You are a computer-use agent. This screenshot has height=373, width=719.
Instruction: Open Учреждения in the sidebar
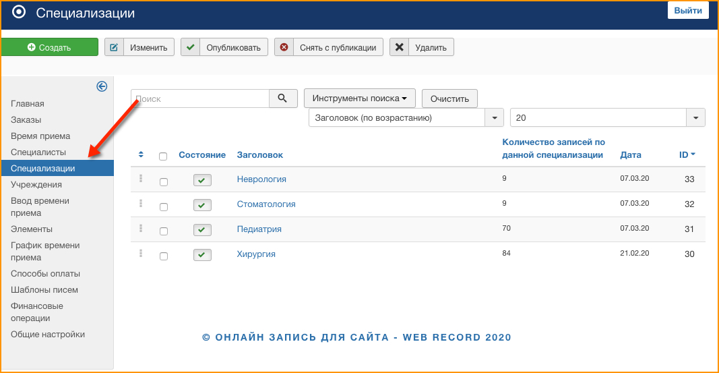coord(36,184)
